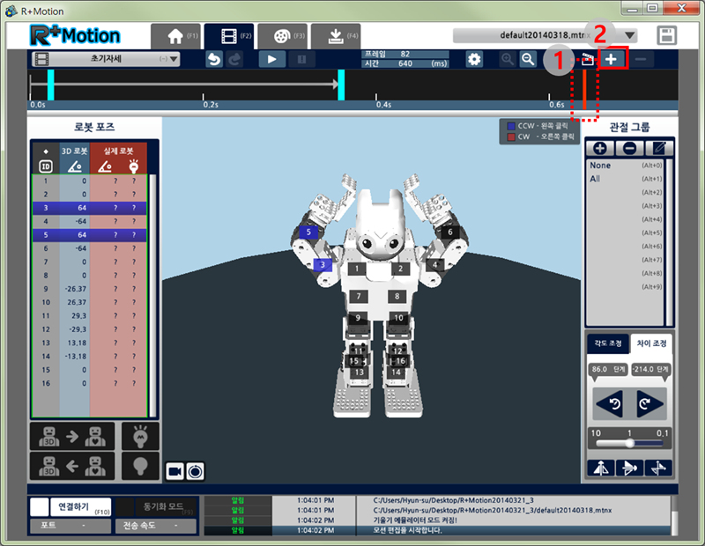
Task: Click joint label 7 on the 3D robot
Action: tap(359, 296)
